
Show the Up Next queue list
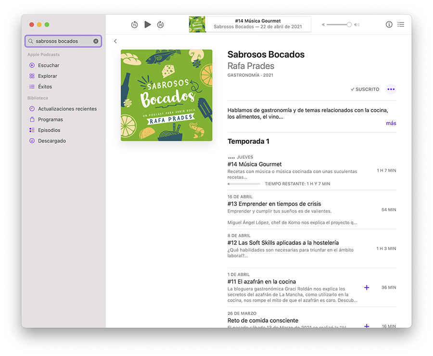click(x=401, y=25)
